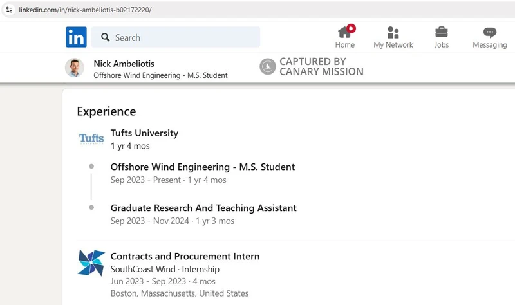Image resolution: width=515 pixels, height=305 pixels.
Task: Click the red notification badge on Home
Action: point(351,28)
